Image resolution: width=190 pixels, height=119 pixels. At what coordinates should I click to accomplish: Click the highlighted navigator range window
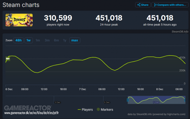(x=156, y=100)
